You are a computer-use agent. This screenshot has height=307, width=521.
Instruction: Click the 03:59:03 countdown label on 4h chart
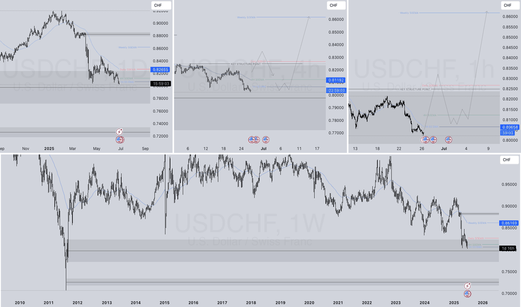[337, 90]
